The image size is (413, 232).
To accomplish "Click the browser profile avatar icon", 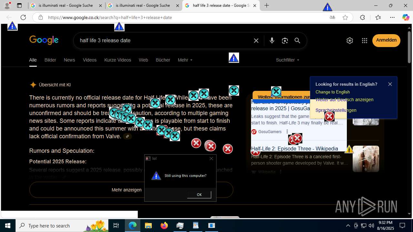I will 7,5.
